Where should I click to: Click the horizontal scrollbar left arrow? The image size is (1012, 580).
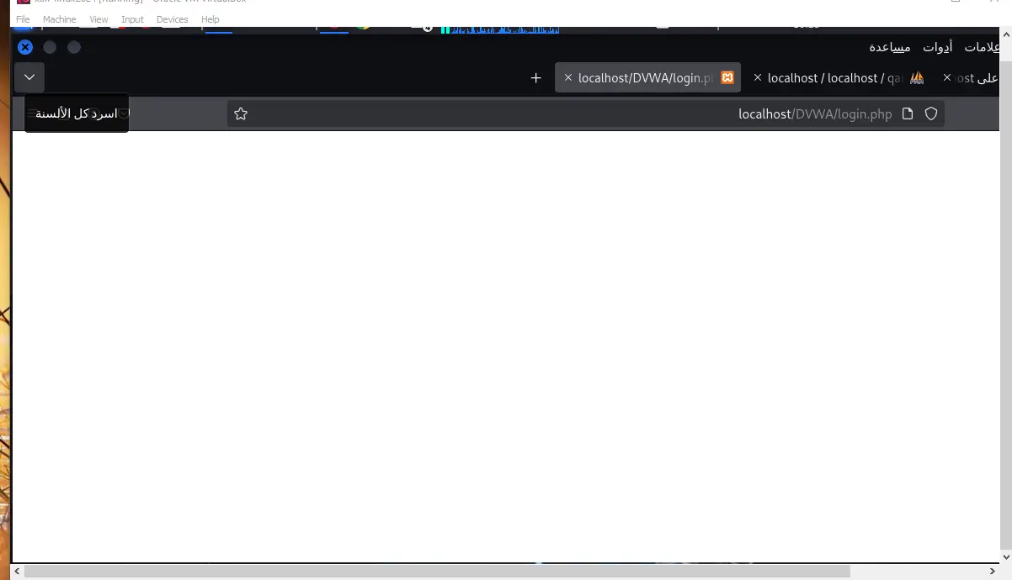point(17,572)
